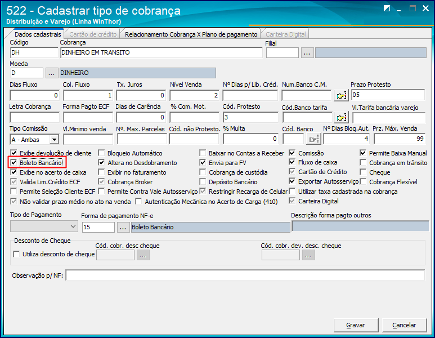Click the window restore icon in title bar
Image resolution: width=435 pixels, height=338 pixels.
[x=387, y=8]
